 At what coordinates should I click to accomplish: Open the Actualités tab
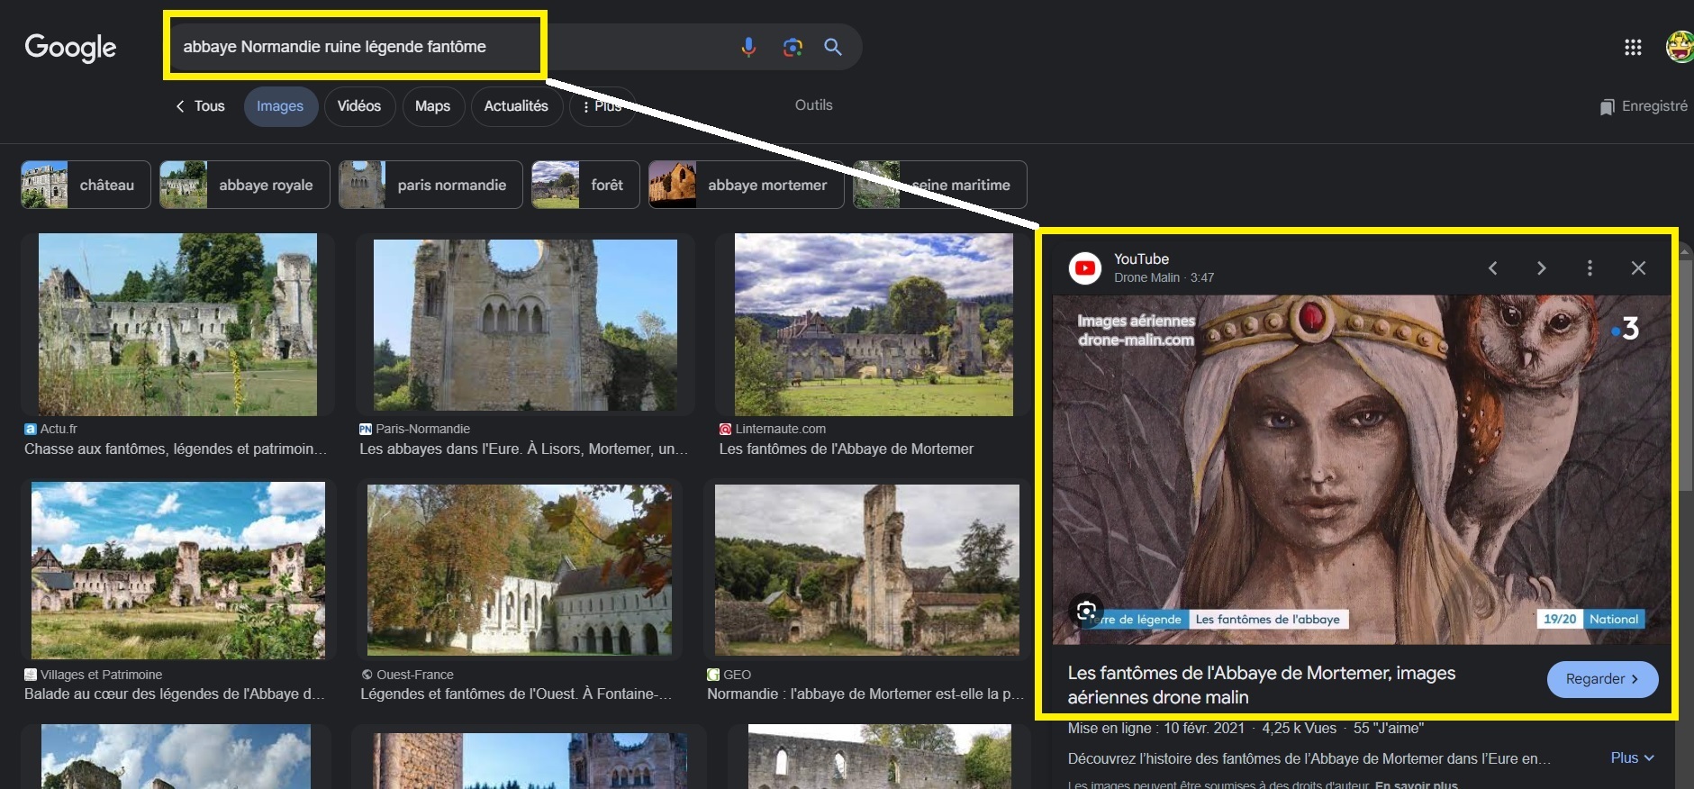click(516, 106)
